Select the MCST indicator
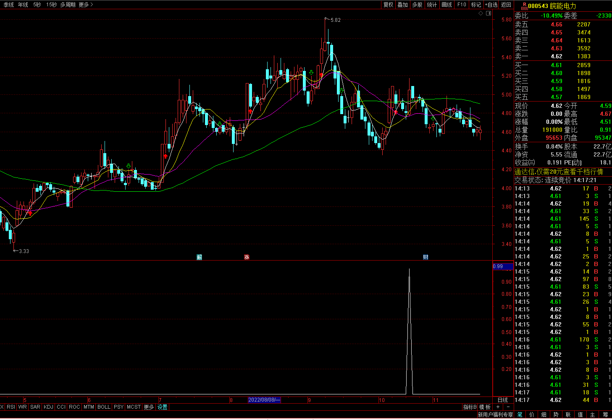 click(x=134, y=407)
